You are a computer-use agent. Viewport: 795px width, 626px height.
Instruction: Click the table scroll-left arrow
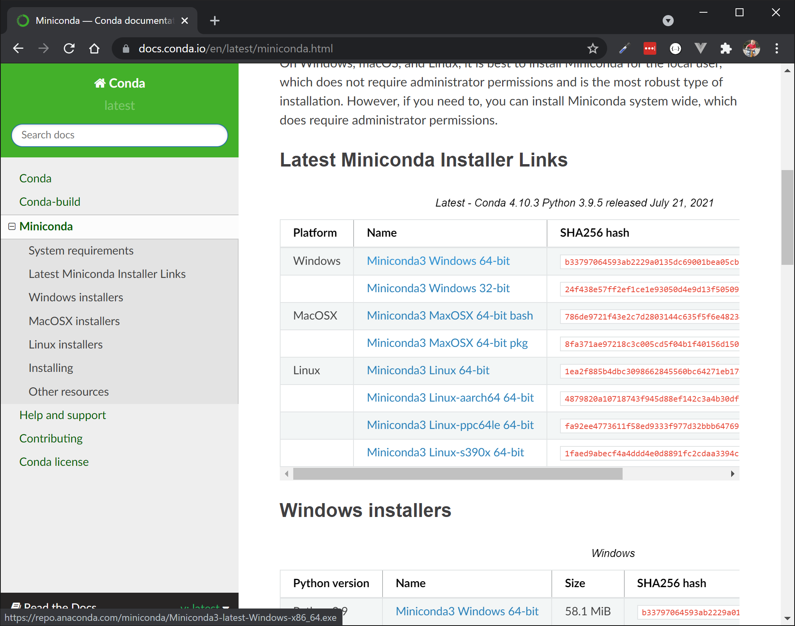[x=287, y=473]
